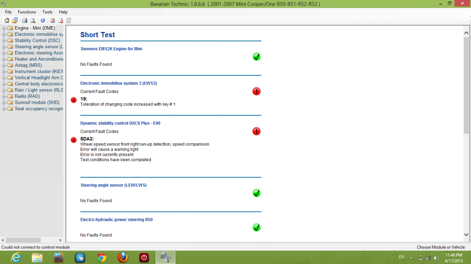
Task: Click the red power button taskbar icon
Action: point(144,258)
